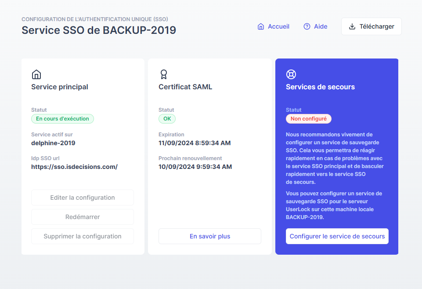
Task: Click the delphine-2019 server name
Action: point(53,143)
